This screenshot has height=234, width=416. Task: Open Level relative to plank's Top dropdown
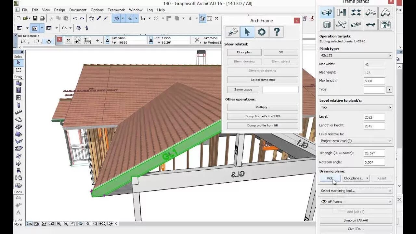point(356,107)
